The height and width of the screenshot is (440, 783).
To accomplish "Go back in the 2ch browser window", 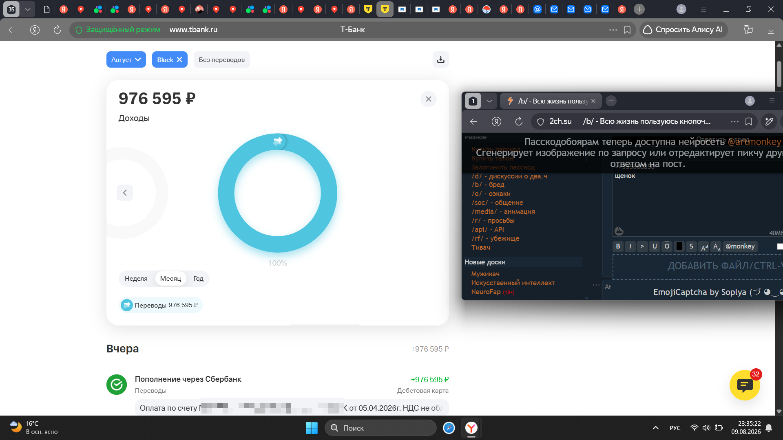I will tap(473, 121).
